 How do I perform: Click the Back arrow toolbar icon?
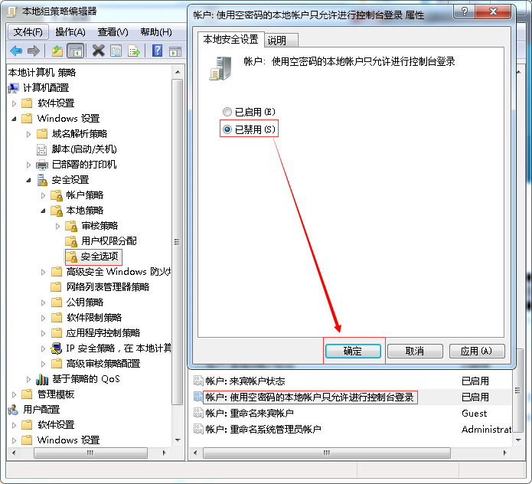pyautogui.click(x=16, y=51)
